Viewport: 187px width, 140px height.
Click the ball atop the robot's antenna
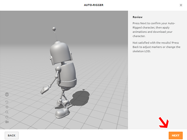(54, 29)
